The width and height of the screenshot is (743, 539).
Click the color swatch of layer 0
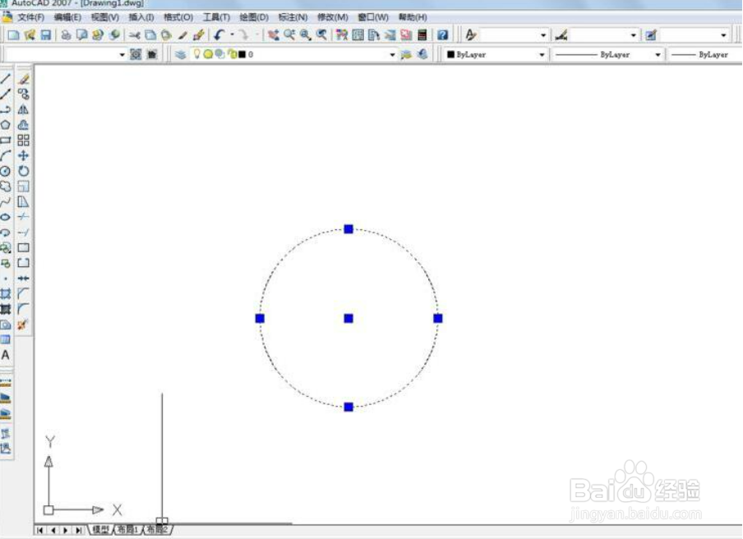pyautogui.click(x=241, y=54)
